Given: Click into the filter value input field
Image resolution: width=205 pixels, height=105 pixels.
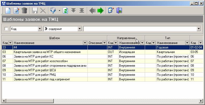Looking at the screenshot, I should (140, 29).
